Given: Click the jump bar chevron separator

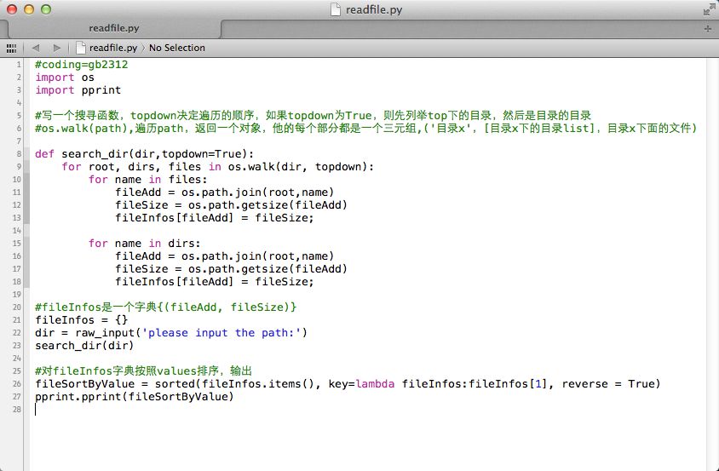Looking at the screenshot, I should tap(143, 48).
